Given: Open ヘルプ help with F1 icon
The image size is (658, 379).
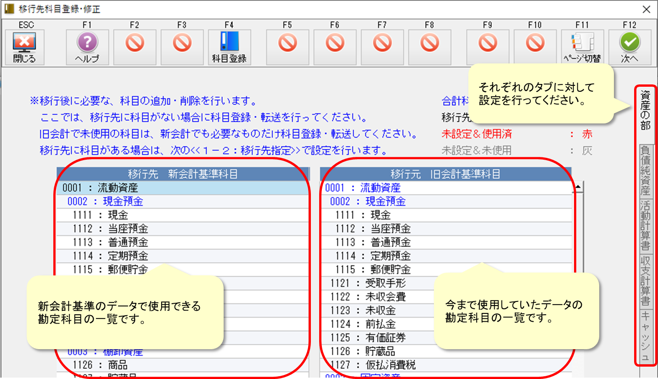Looking at the screenshot, I should click(87, 47).
